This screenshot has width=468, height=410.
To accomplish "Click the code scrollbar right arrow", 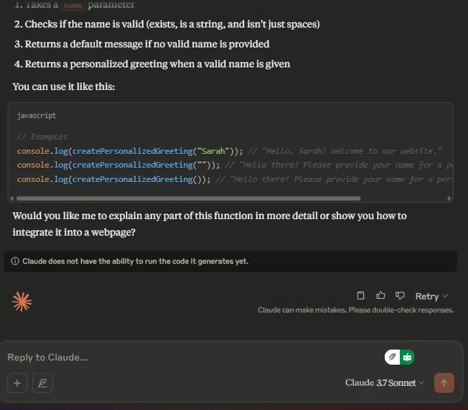I will [x=449, y=198].
